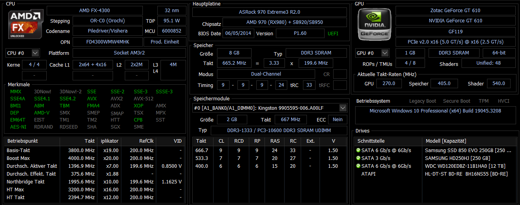The height and width of the screenshot is (205, 520).
Task: Click the Betriebspunkt column header
Action: pos(32,141)
